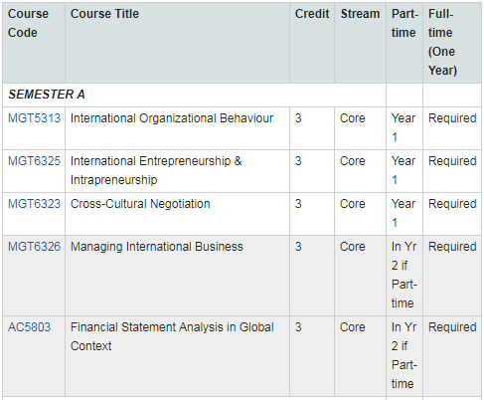Click the Part-time column header

click(404, 23)
